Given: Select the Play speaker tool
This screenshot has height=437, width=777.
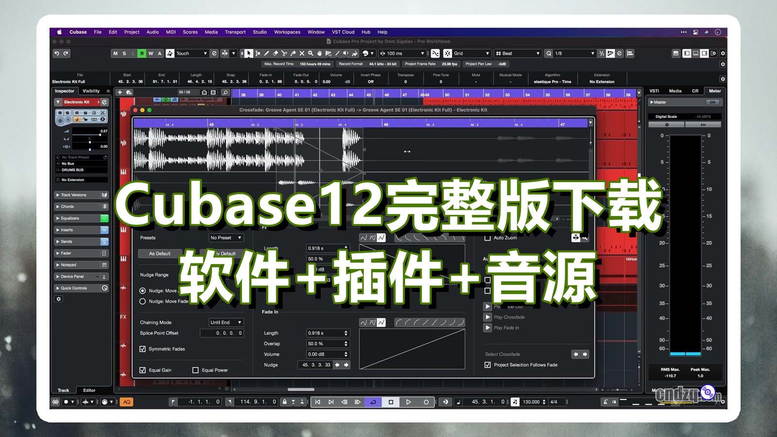Looking at the screenshot, I should click(346, 53).
